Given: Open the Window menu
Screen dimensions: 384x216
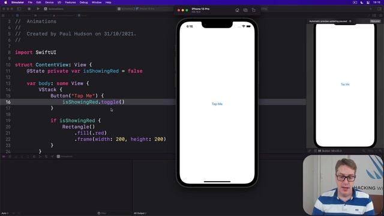Looking at the screenshot, I should [x=97, y=2].
